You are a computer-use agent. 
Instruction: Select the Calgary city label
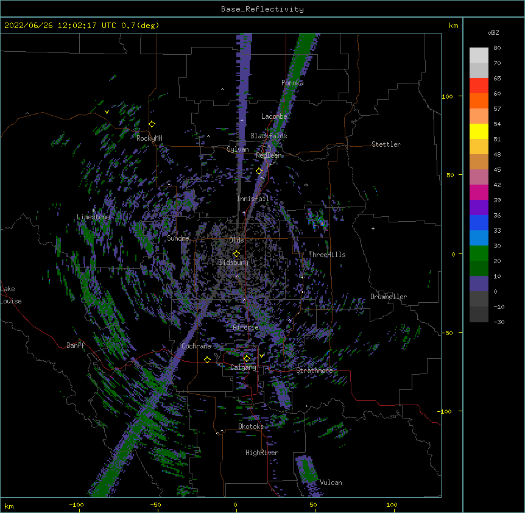pos(243,367)
